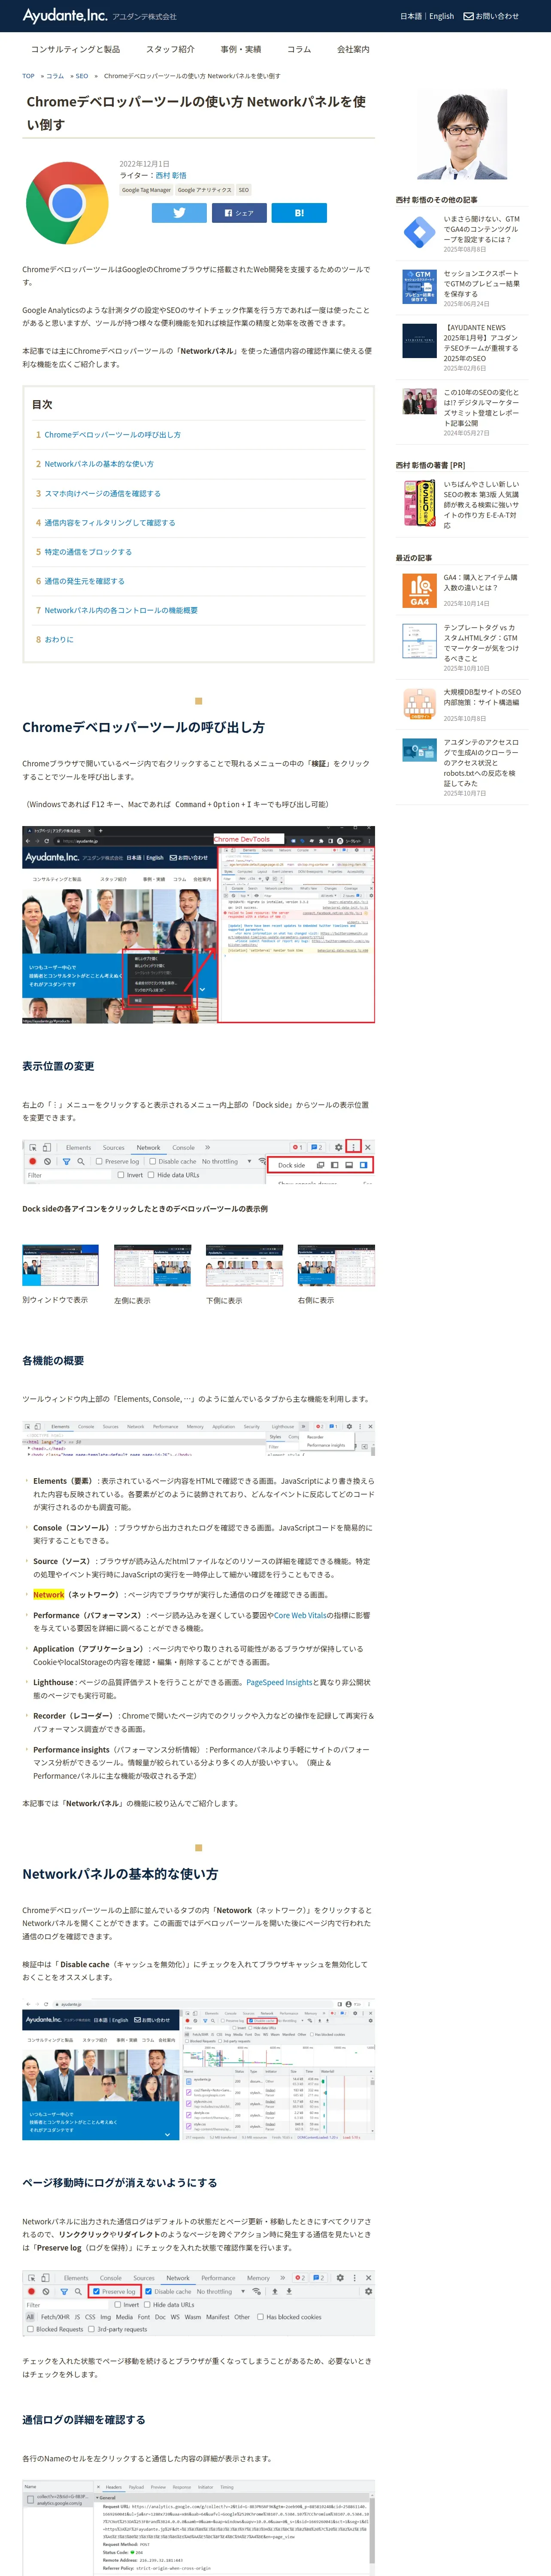Open the robots.txt 生成AIクローラー article link

pos(481,763)
